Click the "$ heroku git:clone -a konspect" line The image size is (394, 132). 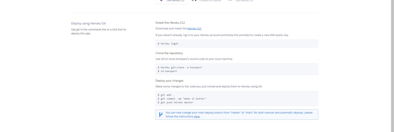(x=180, y=67)
